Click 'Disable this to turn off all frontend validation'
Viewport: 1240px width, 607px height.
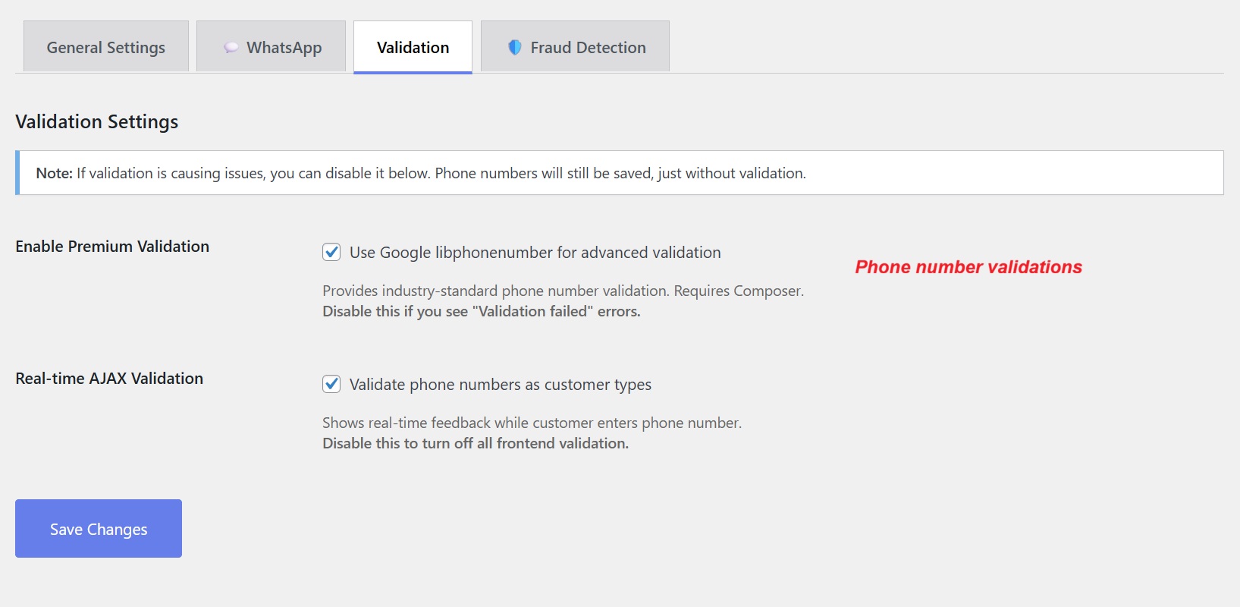coord(474,442)
